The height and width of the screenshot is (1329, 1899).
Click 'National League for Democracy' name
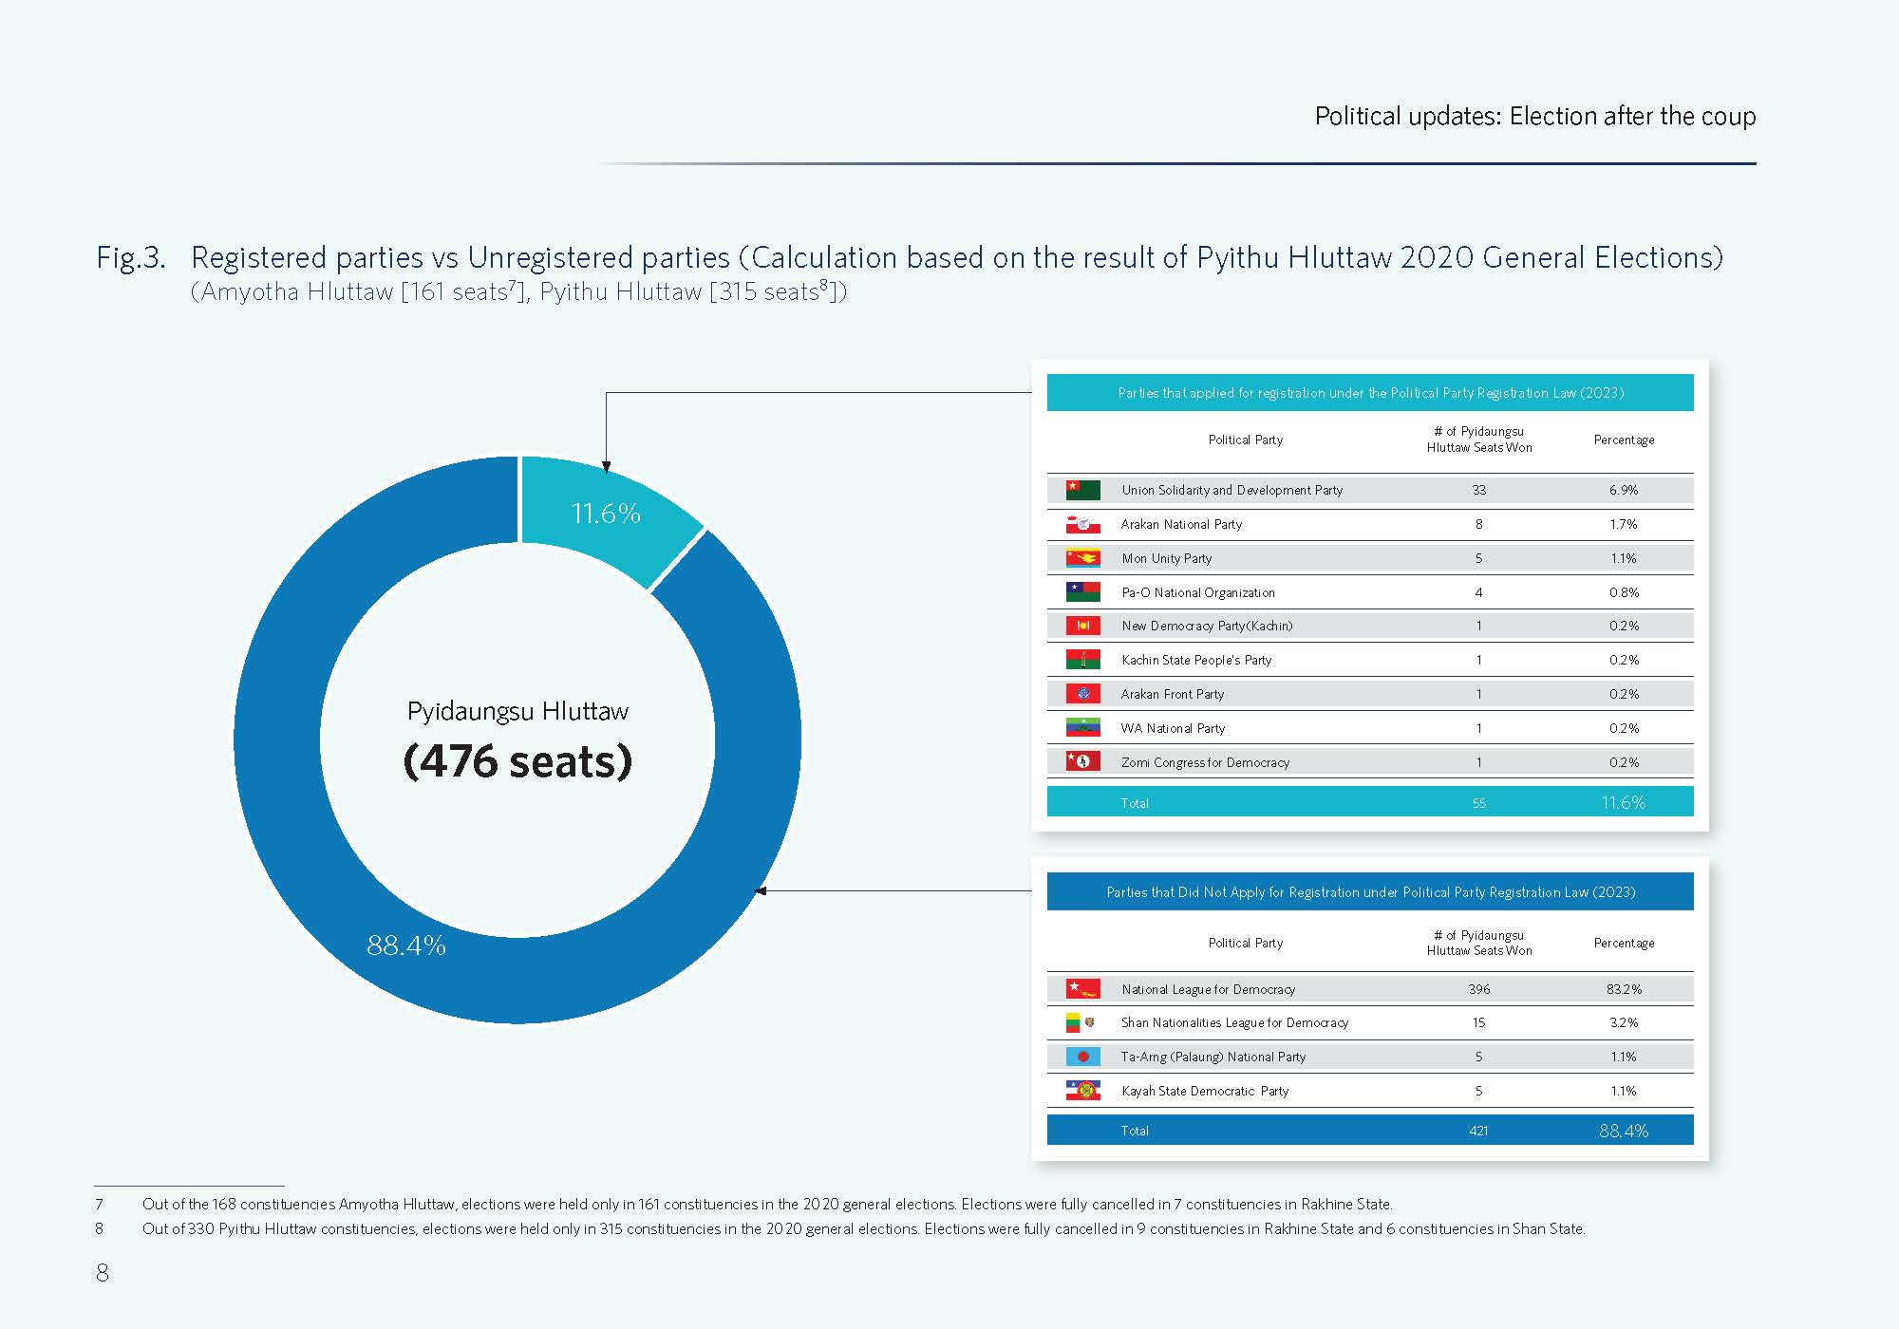click(x=1208, y=989)
